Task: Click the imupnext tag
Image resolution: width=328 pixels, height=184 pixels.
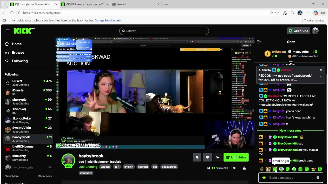Action: point(86,173)
